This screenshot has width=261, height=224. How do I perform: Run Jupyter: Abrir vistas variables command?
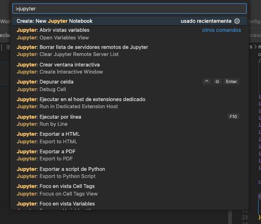(130, 34)
